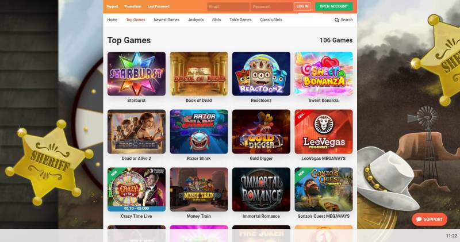Open the Promotions link in header
This screenshot has width=460, height=242.
(133, 6)
